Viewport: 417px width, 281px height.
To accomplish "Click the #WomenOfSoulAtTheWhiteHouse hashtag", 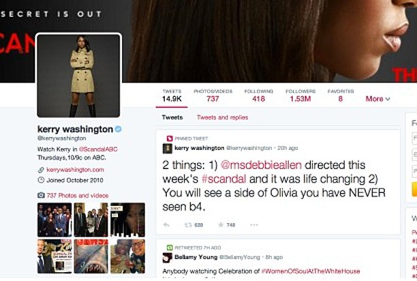I will (x=311, y=271).
